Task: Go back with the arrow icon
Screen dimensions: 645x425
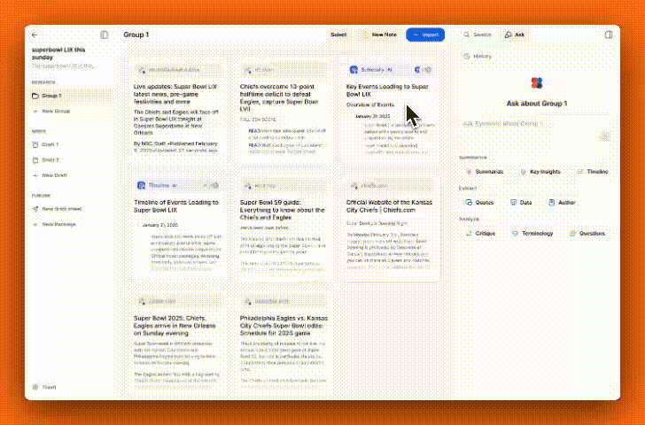Action: [x=35, y=35]
